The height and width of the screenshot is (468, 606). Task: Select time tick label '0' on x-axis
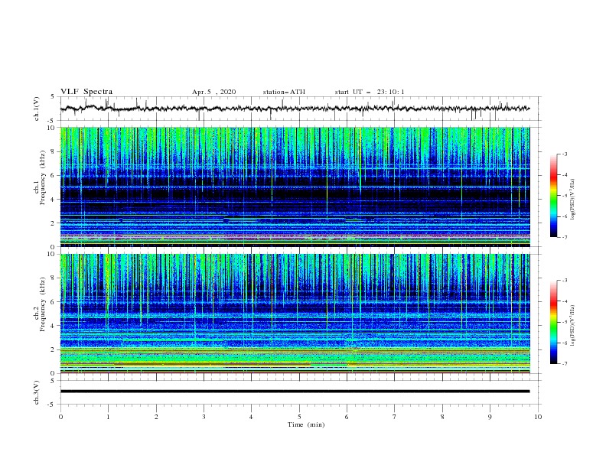coord(60,417)
